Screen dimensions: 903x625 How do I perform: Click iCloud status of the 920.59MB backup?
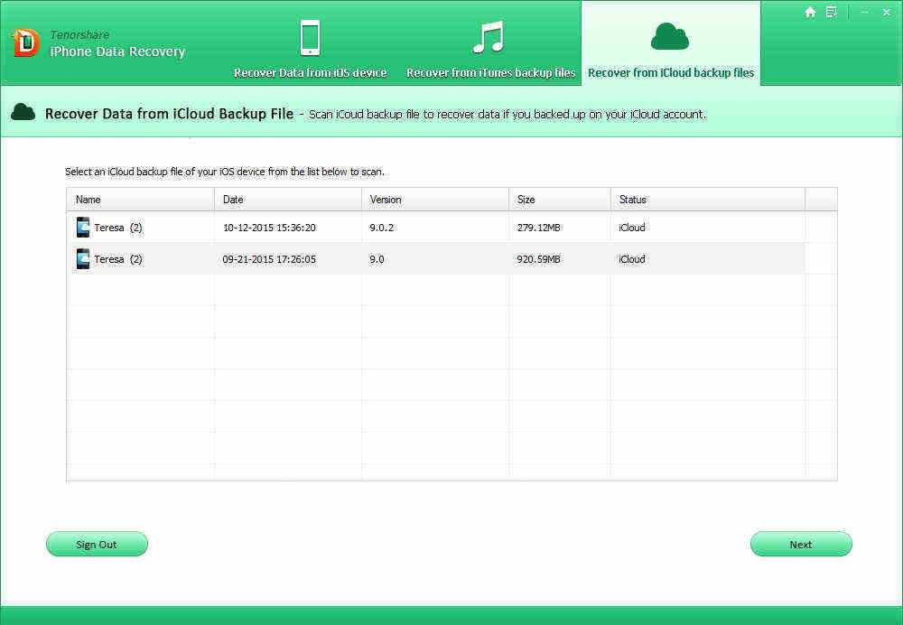[x=632, y=259]
